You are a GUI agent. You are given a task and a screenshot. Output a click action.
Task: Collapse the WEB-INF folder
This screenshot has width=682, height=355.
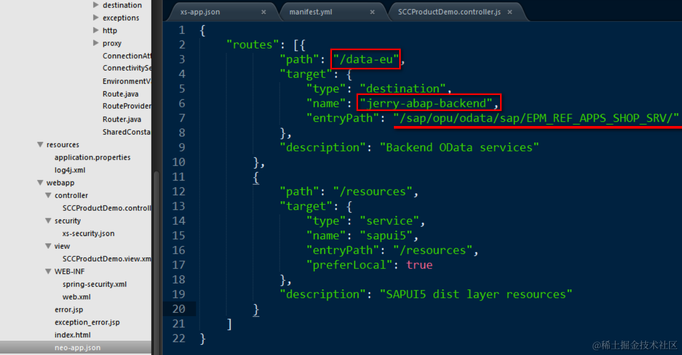click(x=48, y=271)
